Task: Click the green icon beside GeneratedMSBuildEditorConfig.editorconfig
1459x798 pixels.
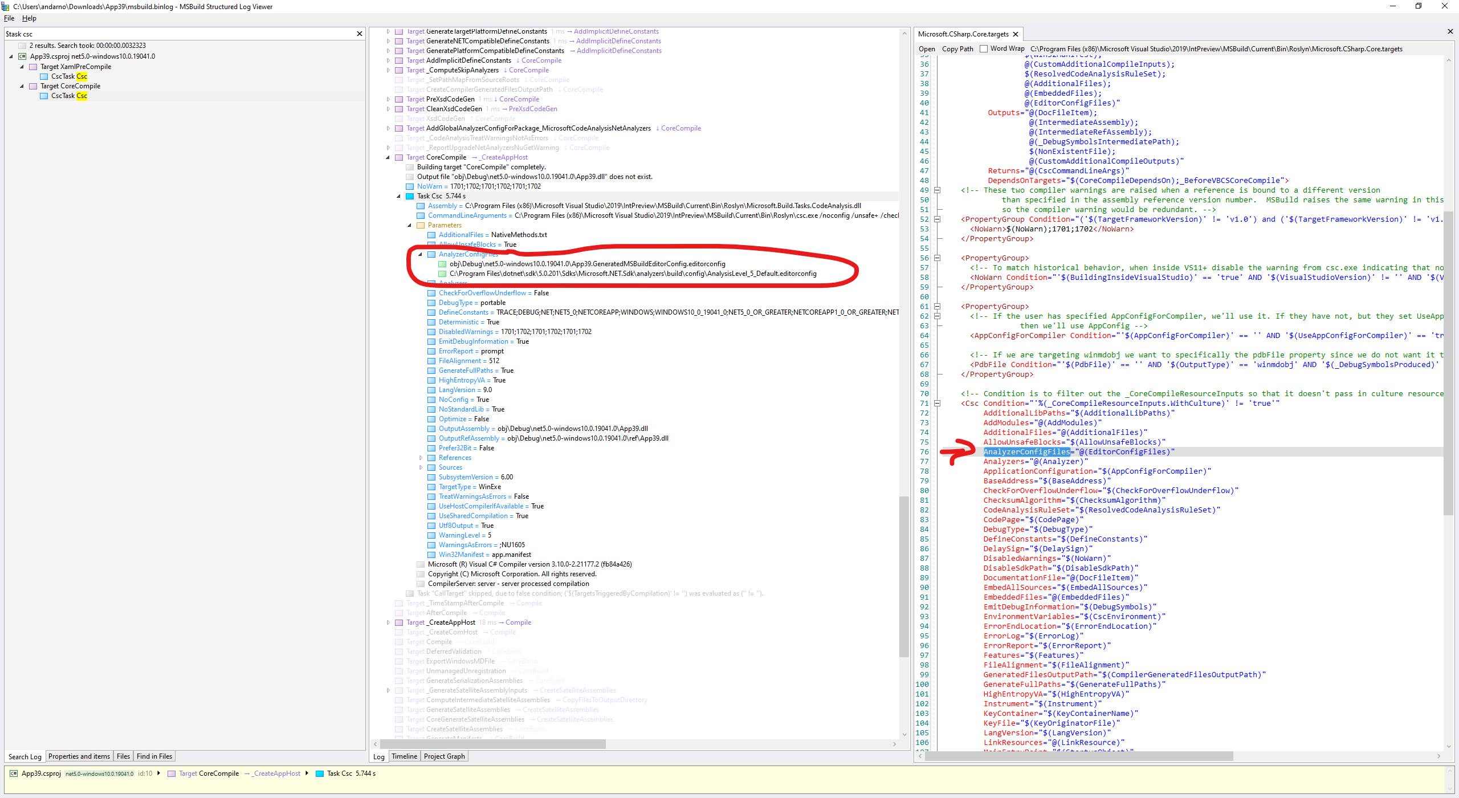Action: coord(442,264)
